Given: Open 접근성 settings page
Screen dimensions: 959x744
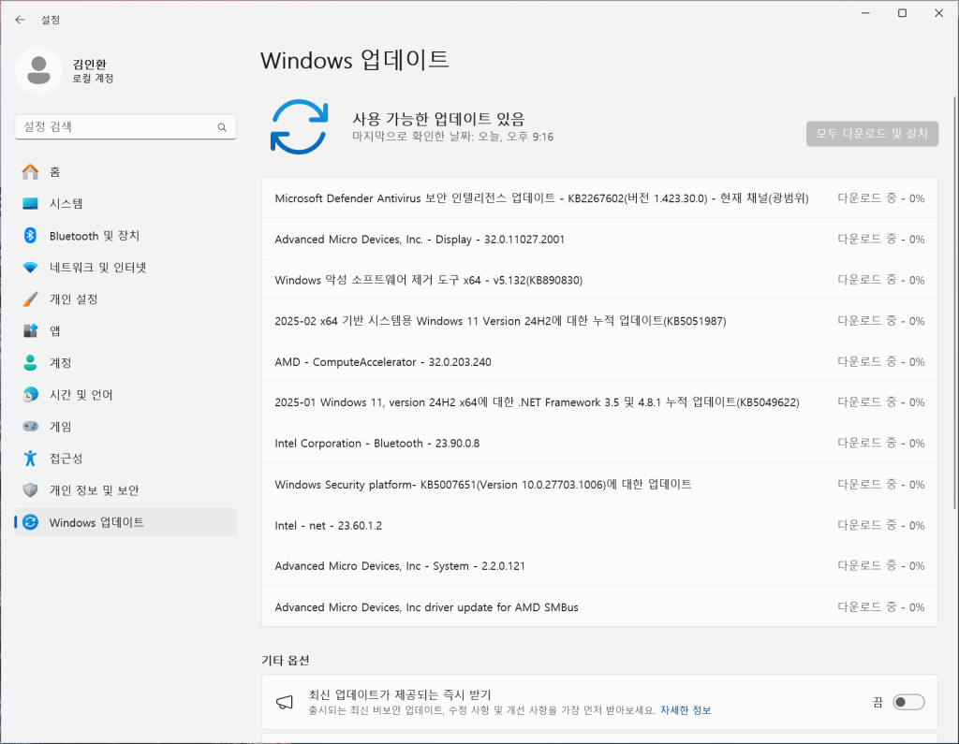Looking at the screenshot, I should point(125,458).
